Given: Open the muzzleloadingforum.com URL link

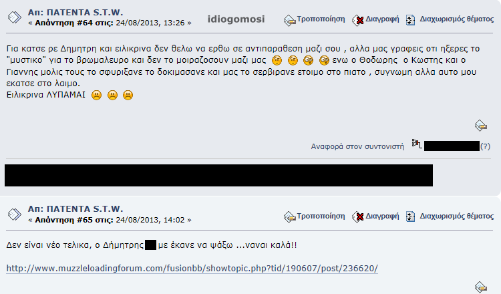Looking at the screenshot, I should coord(192,268).
